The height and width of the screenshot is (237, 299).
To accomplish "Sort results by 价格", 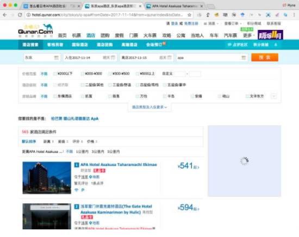I will tap(92, 141).
